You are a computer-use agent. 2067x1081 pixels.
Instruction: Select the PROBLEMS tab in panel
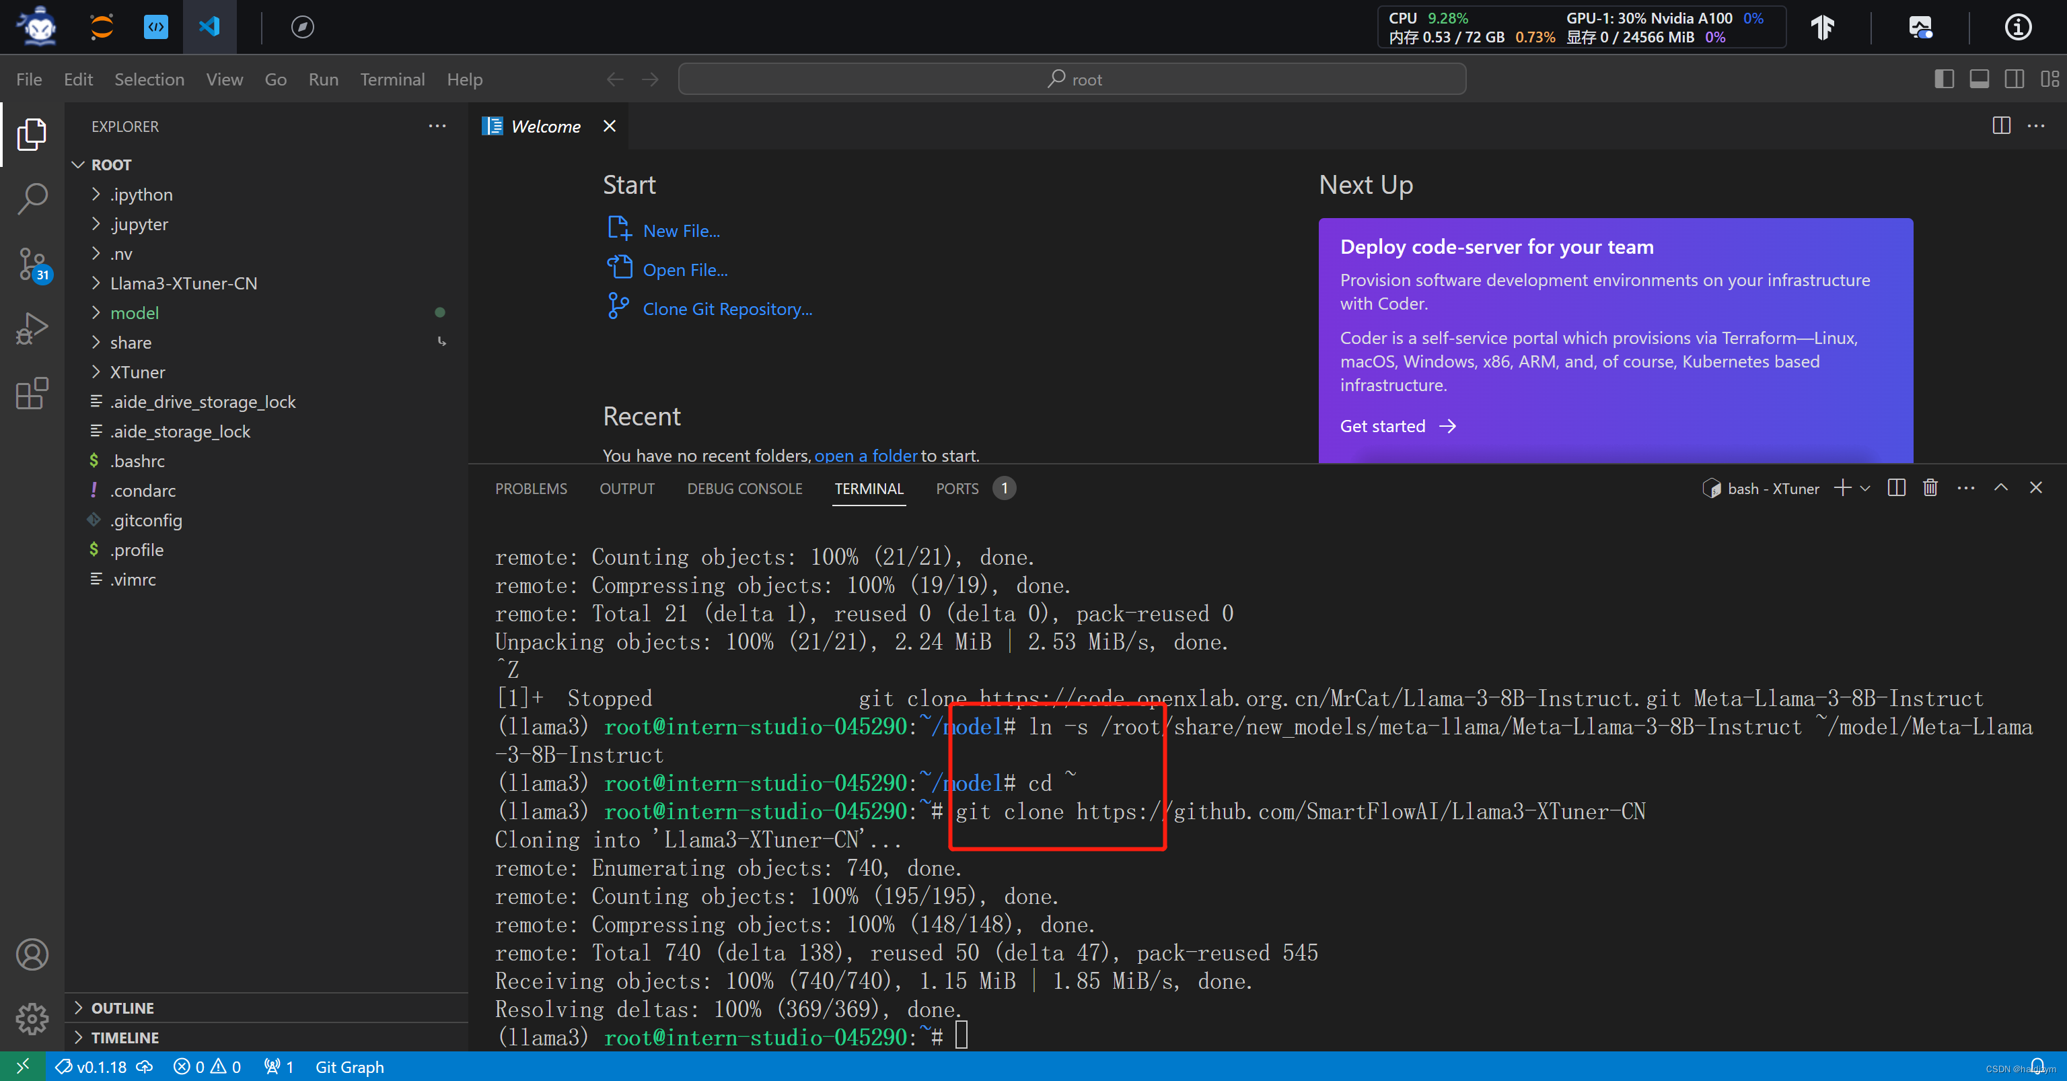point(530,489)
